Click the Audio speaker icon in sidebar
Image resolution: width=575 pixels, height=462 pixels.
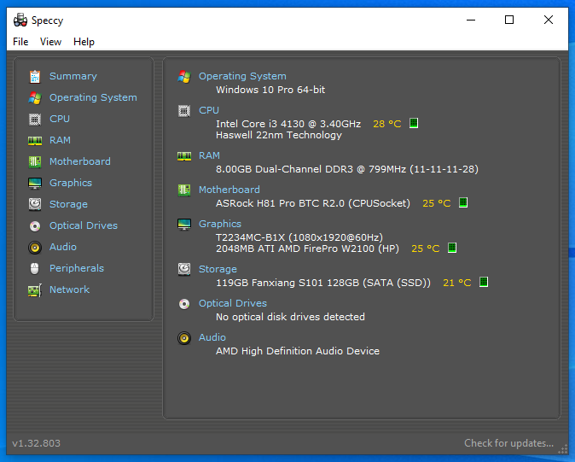[x=35, y=248]
